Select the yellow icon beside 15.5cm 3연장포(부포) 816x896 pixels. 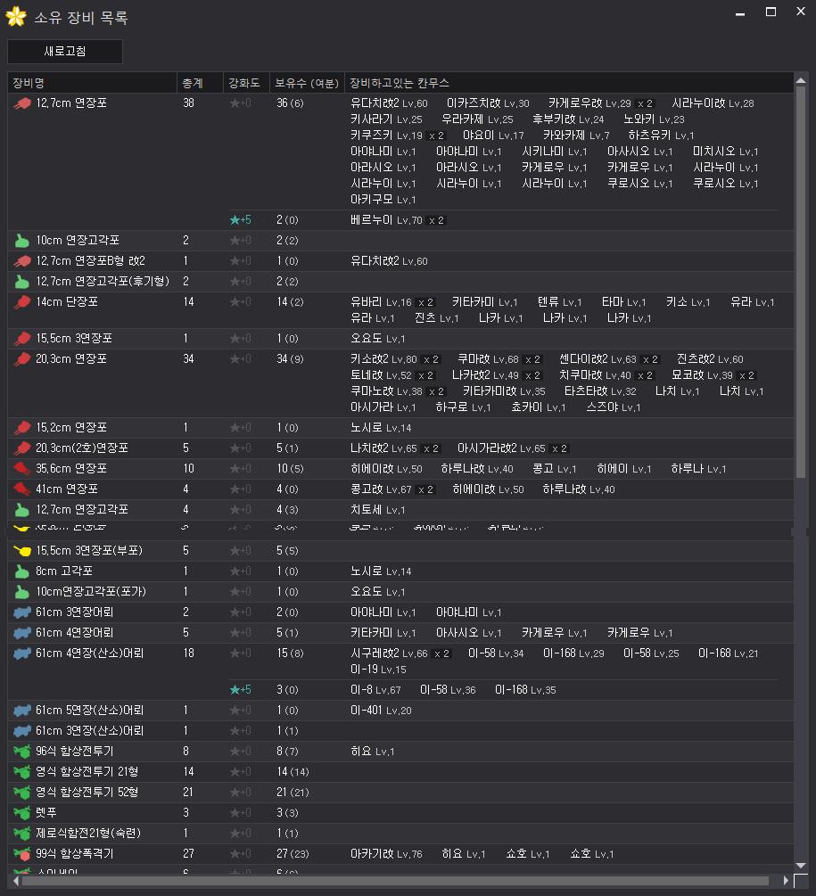pyautogui.click(x=22, y=551)
